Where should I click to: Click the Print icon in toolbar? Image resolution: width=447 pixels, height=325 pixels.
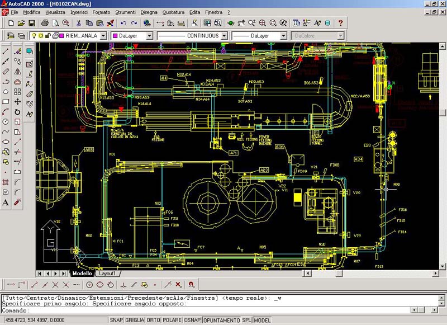click(x=45, y=23)
